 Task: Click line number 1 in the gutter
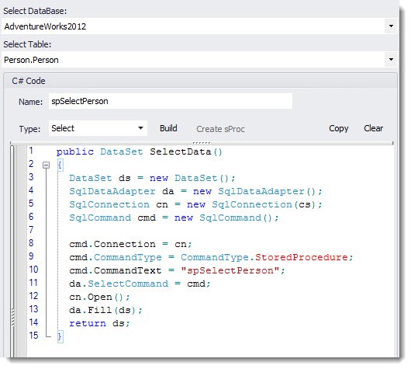tap(31, 151)
